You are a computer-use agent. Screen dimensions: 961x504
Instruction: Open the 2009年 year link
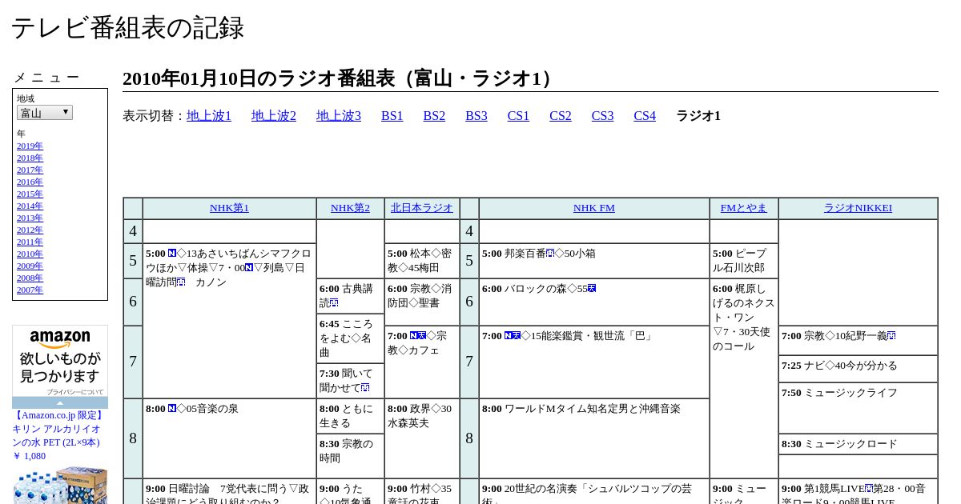point(30,266)
